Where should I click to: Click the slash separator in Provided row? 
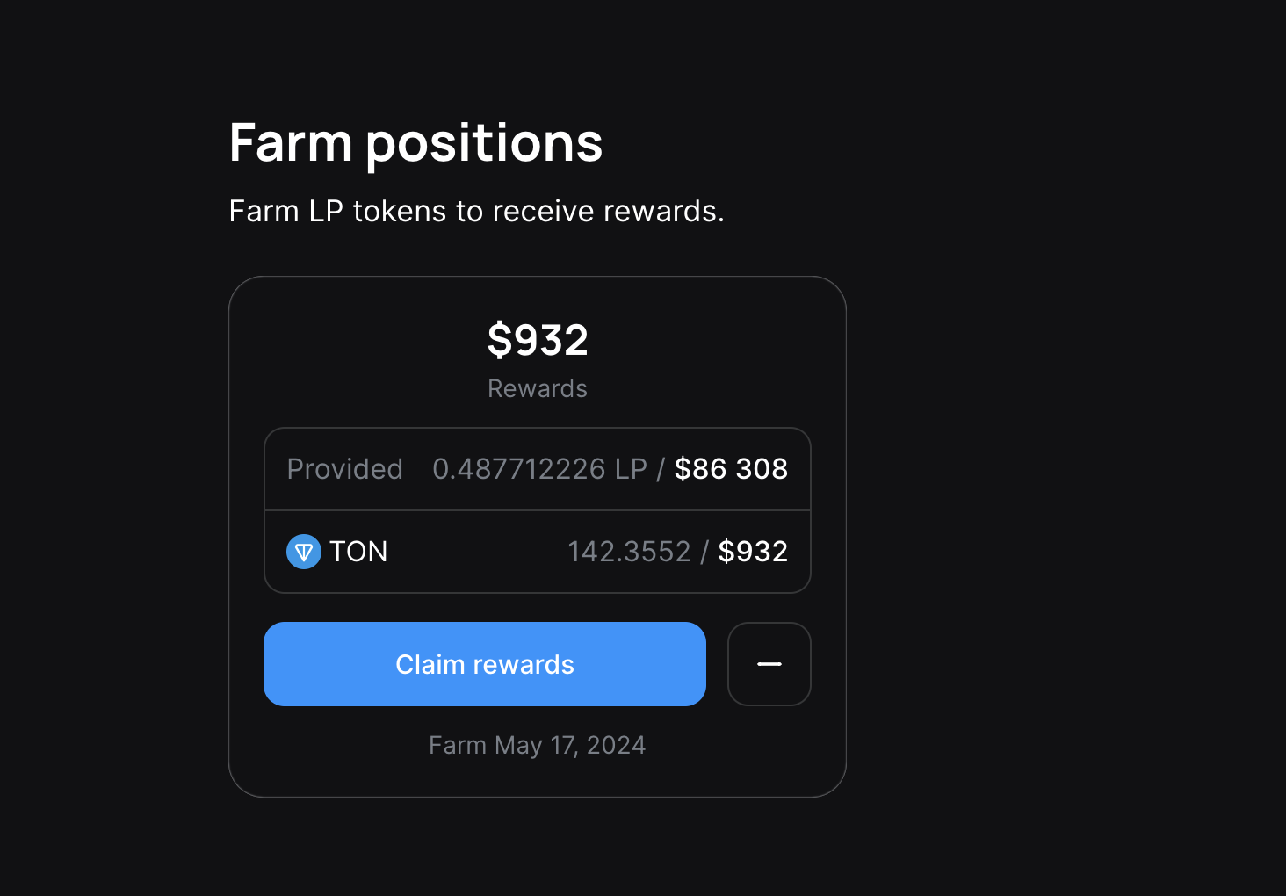[661, 469]
